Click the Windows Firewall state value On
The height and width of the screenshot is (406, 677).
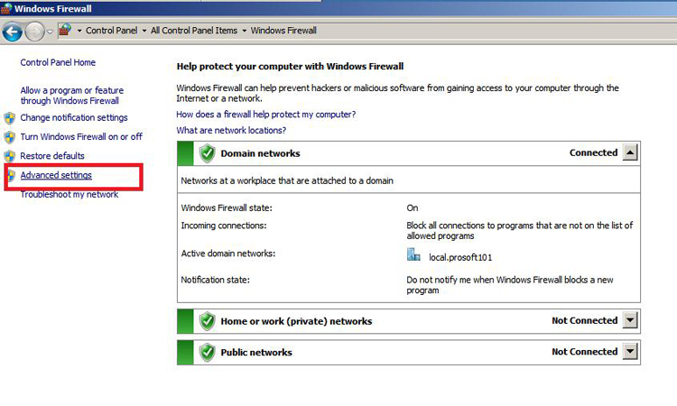[x=413, y=208]
